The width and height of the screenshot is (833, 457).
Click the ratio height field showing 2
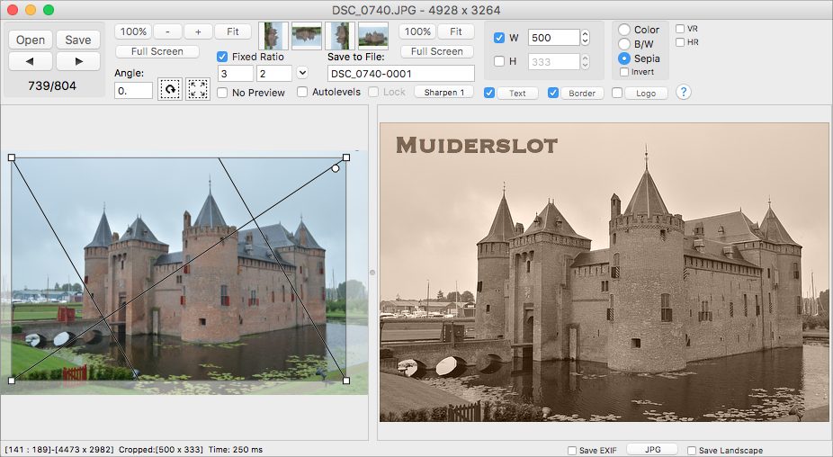(274, 74)
